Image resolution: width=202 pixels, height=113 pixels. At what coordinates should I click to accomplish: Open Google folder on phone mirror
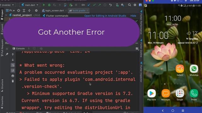click(x=180, y=95)
